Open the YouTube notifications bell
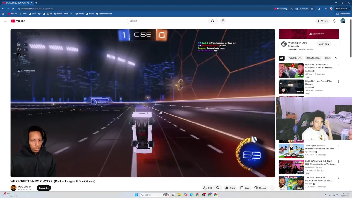This screenshot has width=352, height=198. (334, 21)
